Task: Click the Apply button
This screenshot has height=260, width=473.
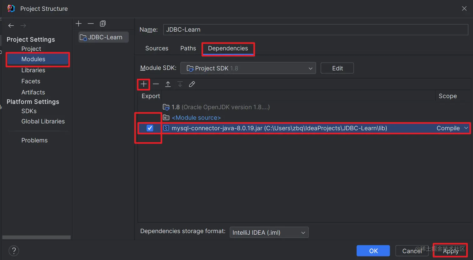Action: click(x=450, y=251)
